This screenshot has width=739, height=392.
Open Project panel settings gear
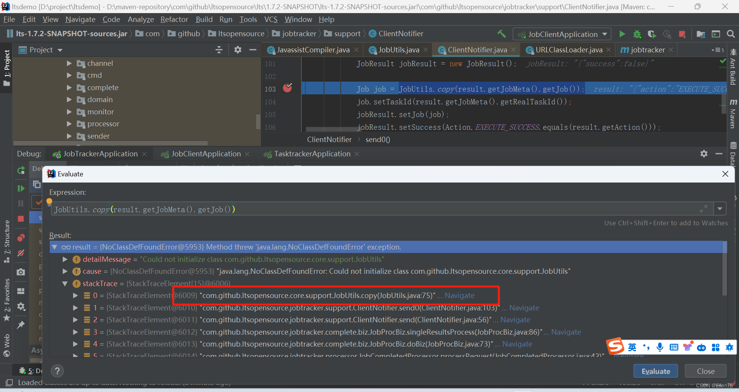[x=238, y=50]
